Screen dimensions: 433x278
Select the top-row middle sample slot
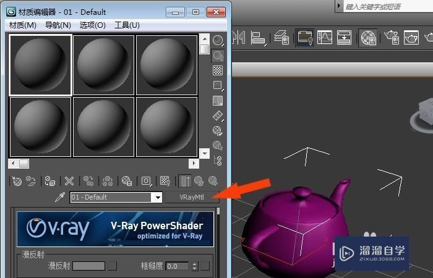[103, 65]
